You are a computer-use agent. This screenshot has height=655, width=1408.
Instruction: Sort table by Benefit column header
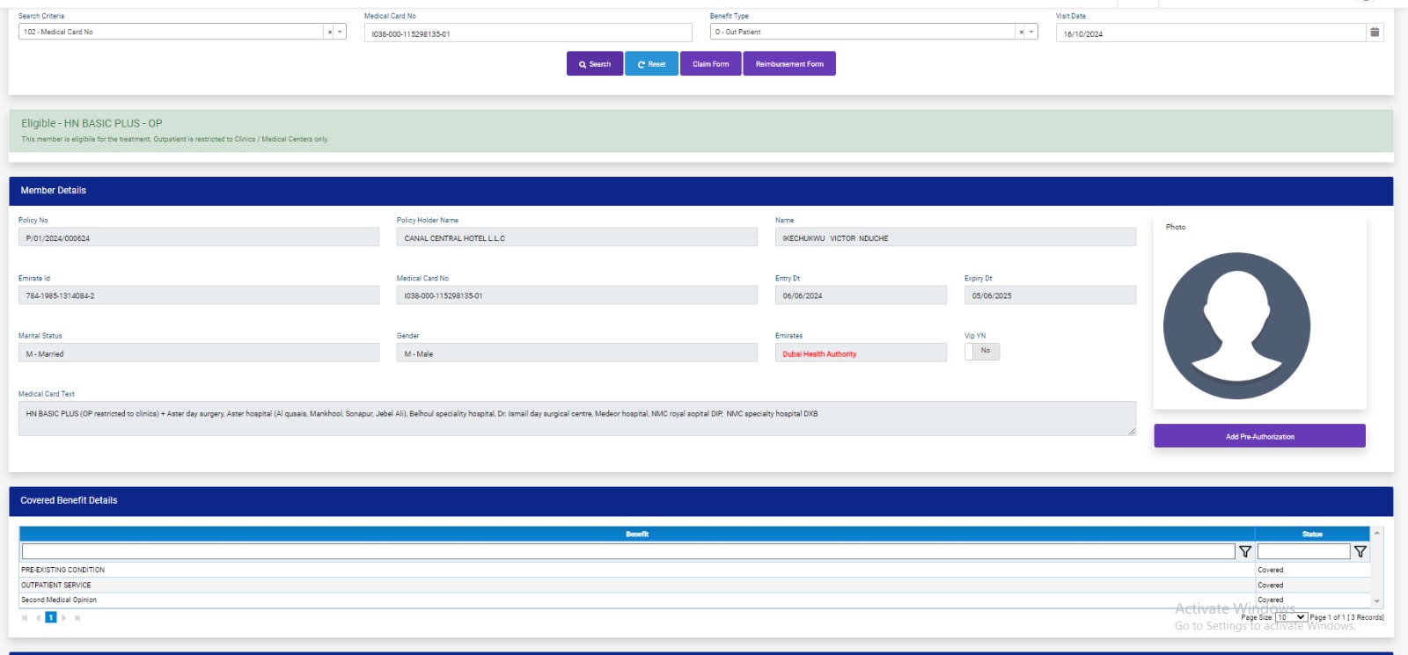pos(637,535)
